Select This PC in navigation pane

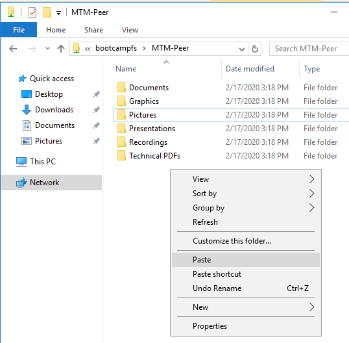(x=43, y=162)
